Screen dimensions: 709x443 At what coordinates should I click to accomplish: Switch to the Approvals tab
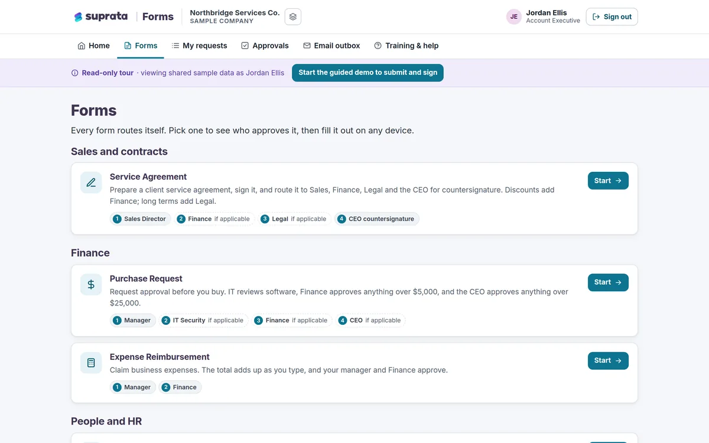(x=265, y=45)
